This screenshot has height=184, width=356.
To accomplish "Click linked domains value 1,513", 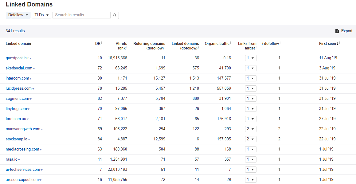I will 194,78.
